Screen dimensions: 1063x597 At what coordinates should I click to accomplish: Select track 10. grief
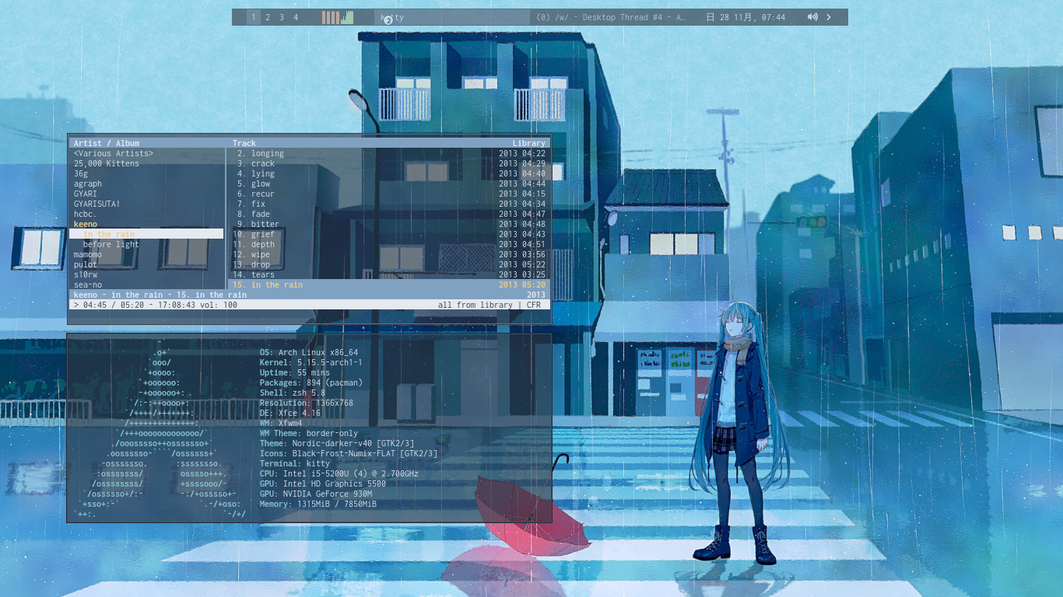click(389, 234)
